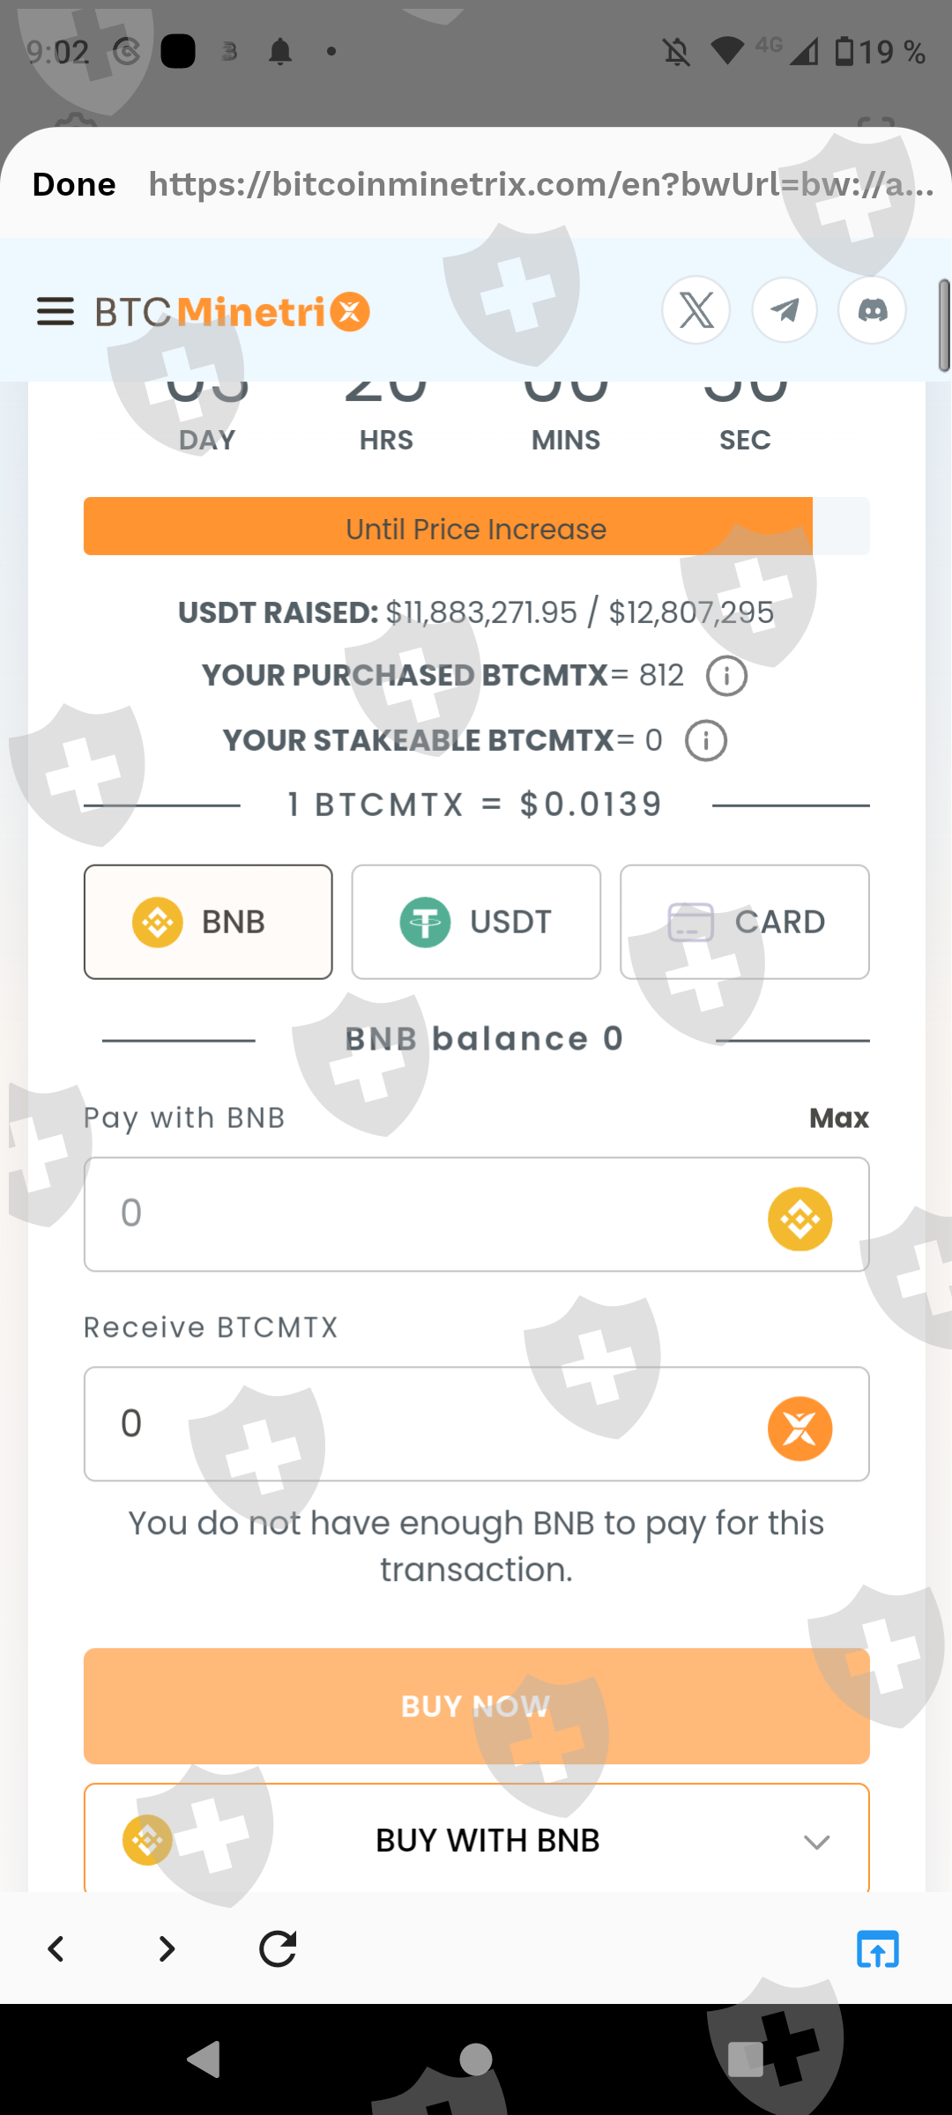
Task: Click info icon beside purchased BTCMTX
Action: (726, 677)
